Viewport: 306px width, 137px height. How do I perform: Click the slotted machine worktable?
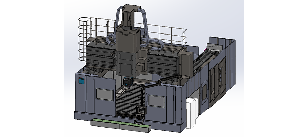[128, 101]
